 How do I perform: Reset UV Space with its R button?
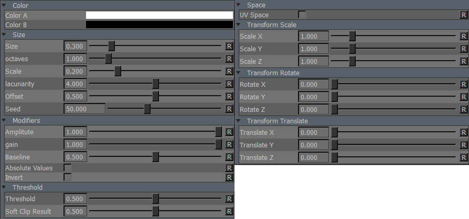tap(464, 15)
